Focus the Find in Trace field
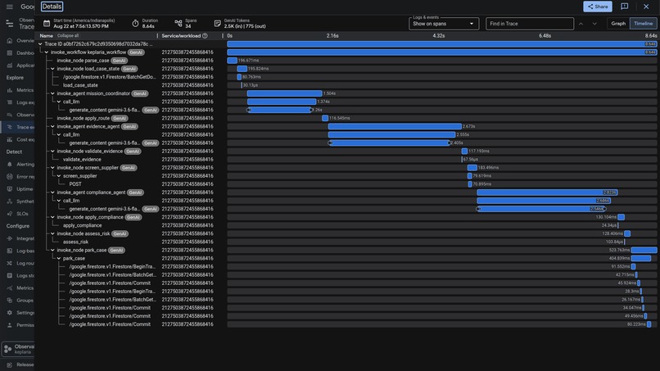Image resolution: width=660 pixels, height=371 pixels. click(x=530, y=24)
